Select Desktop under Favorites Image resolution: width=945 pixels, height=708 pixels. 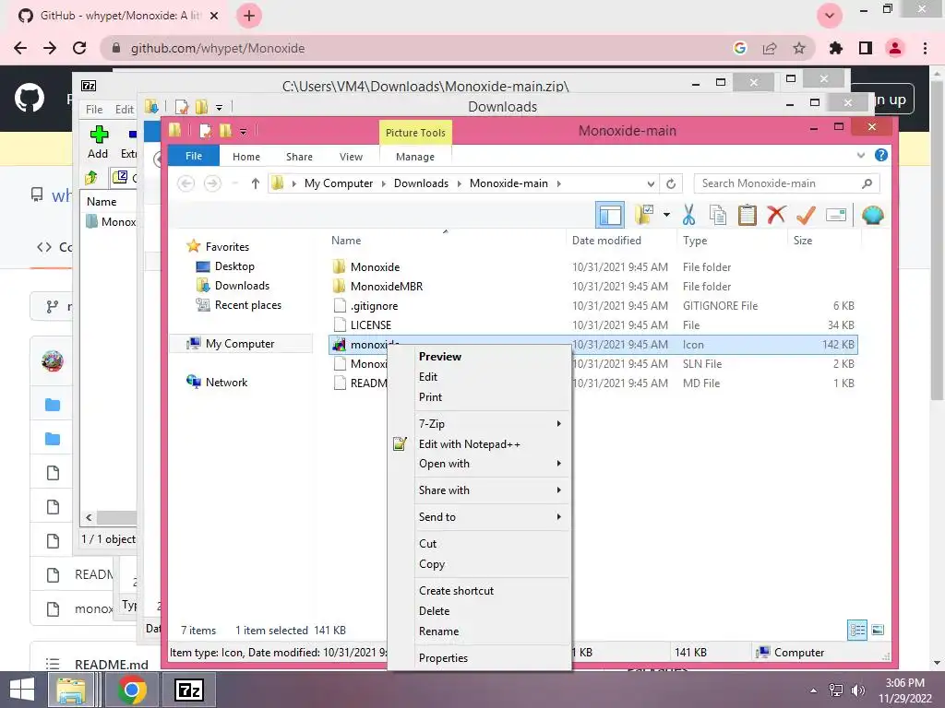225,266
